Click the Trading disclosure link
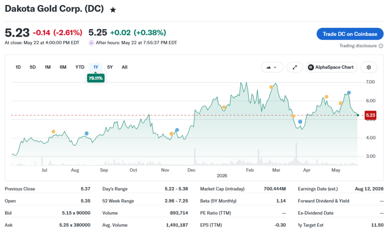Image resolution: width=388 pixels, height=233 pixels. click(358, 46)
